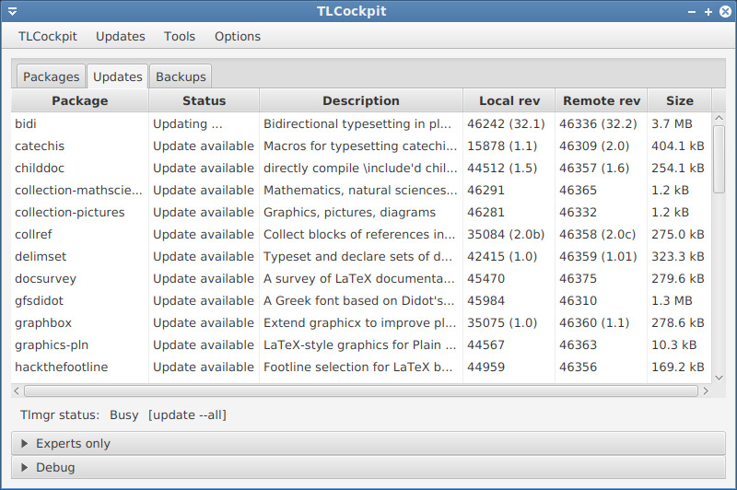Sort by the Remote rev column header
The width and height of the screenshot is (737, 490).
(601, 101)
